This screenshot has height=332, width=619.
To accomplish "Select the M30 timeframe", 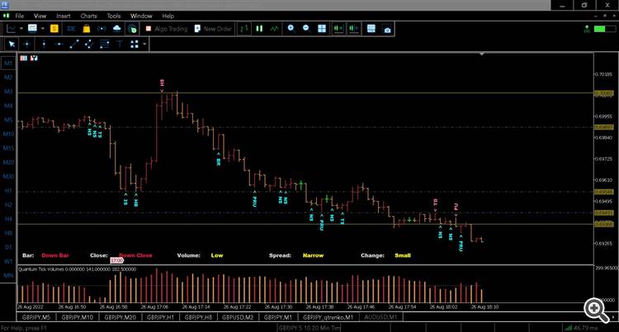I will (x=8, y=176).
